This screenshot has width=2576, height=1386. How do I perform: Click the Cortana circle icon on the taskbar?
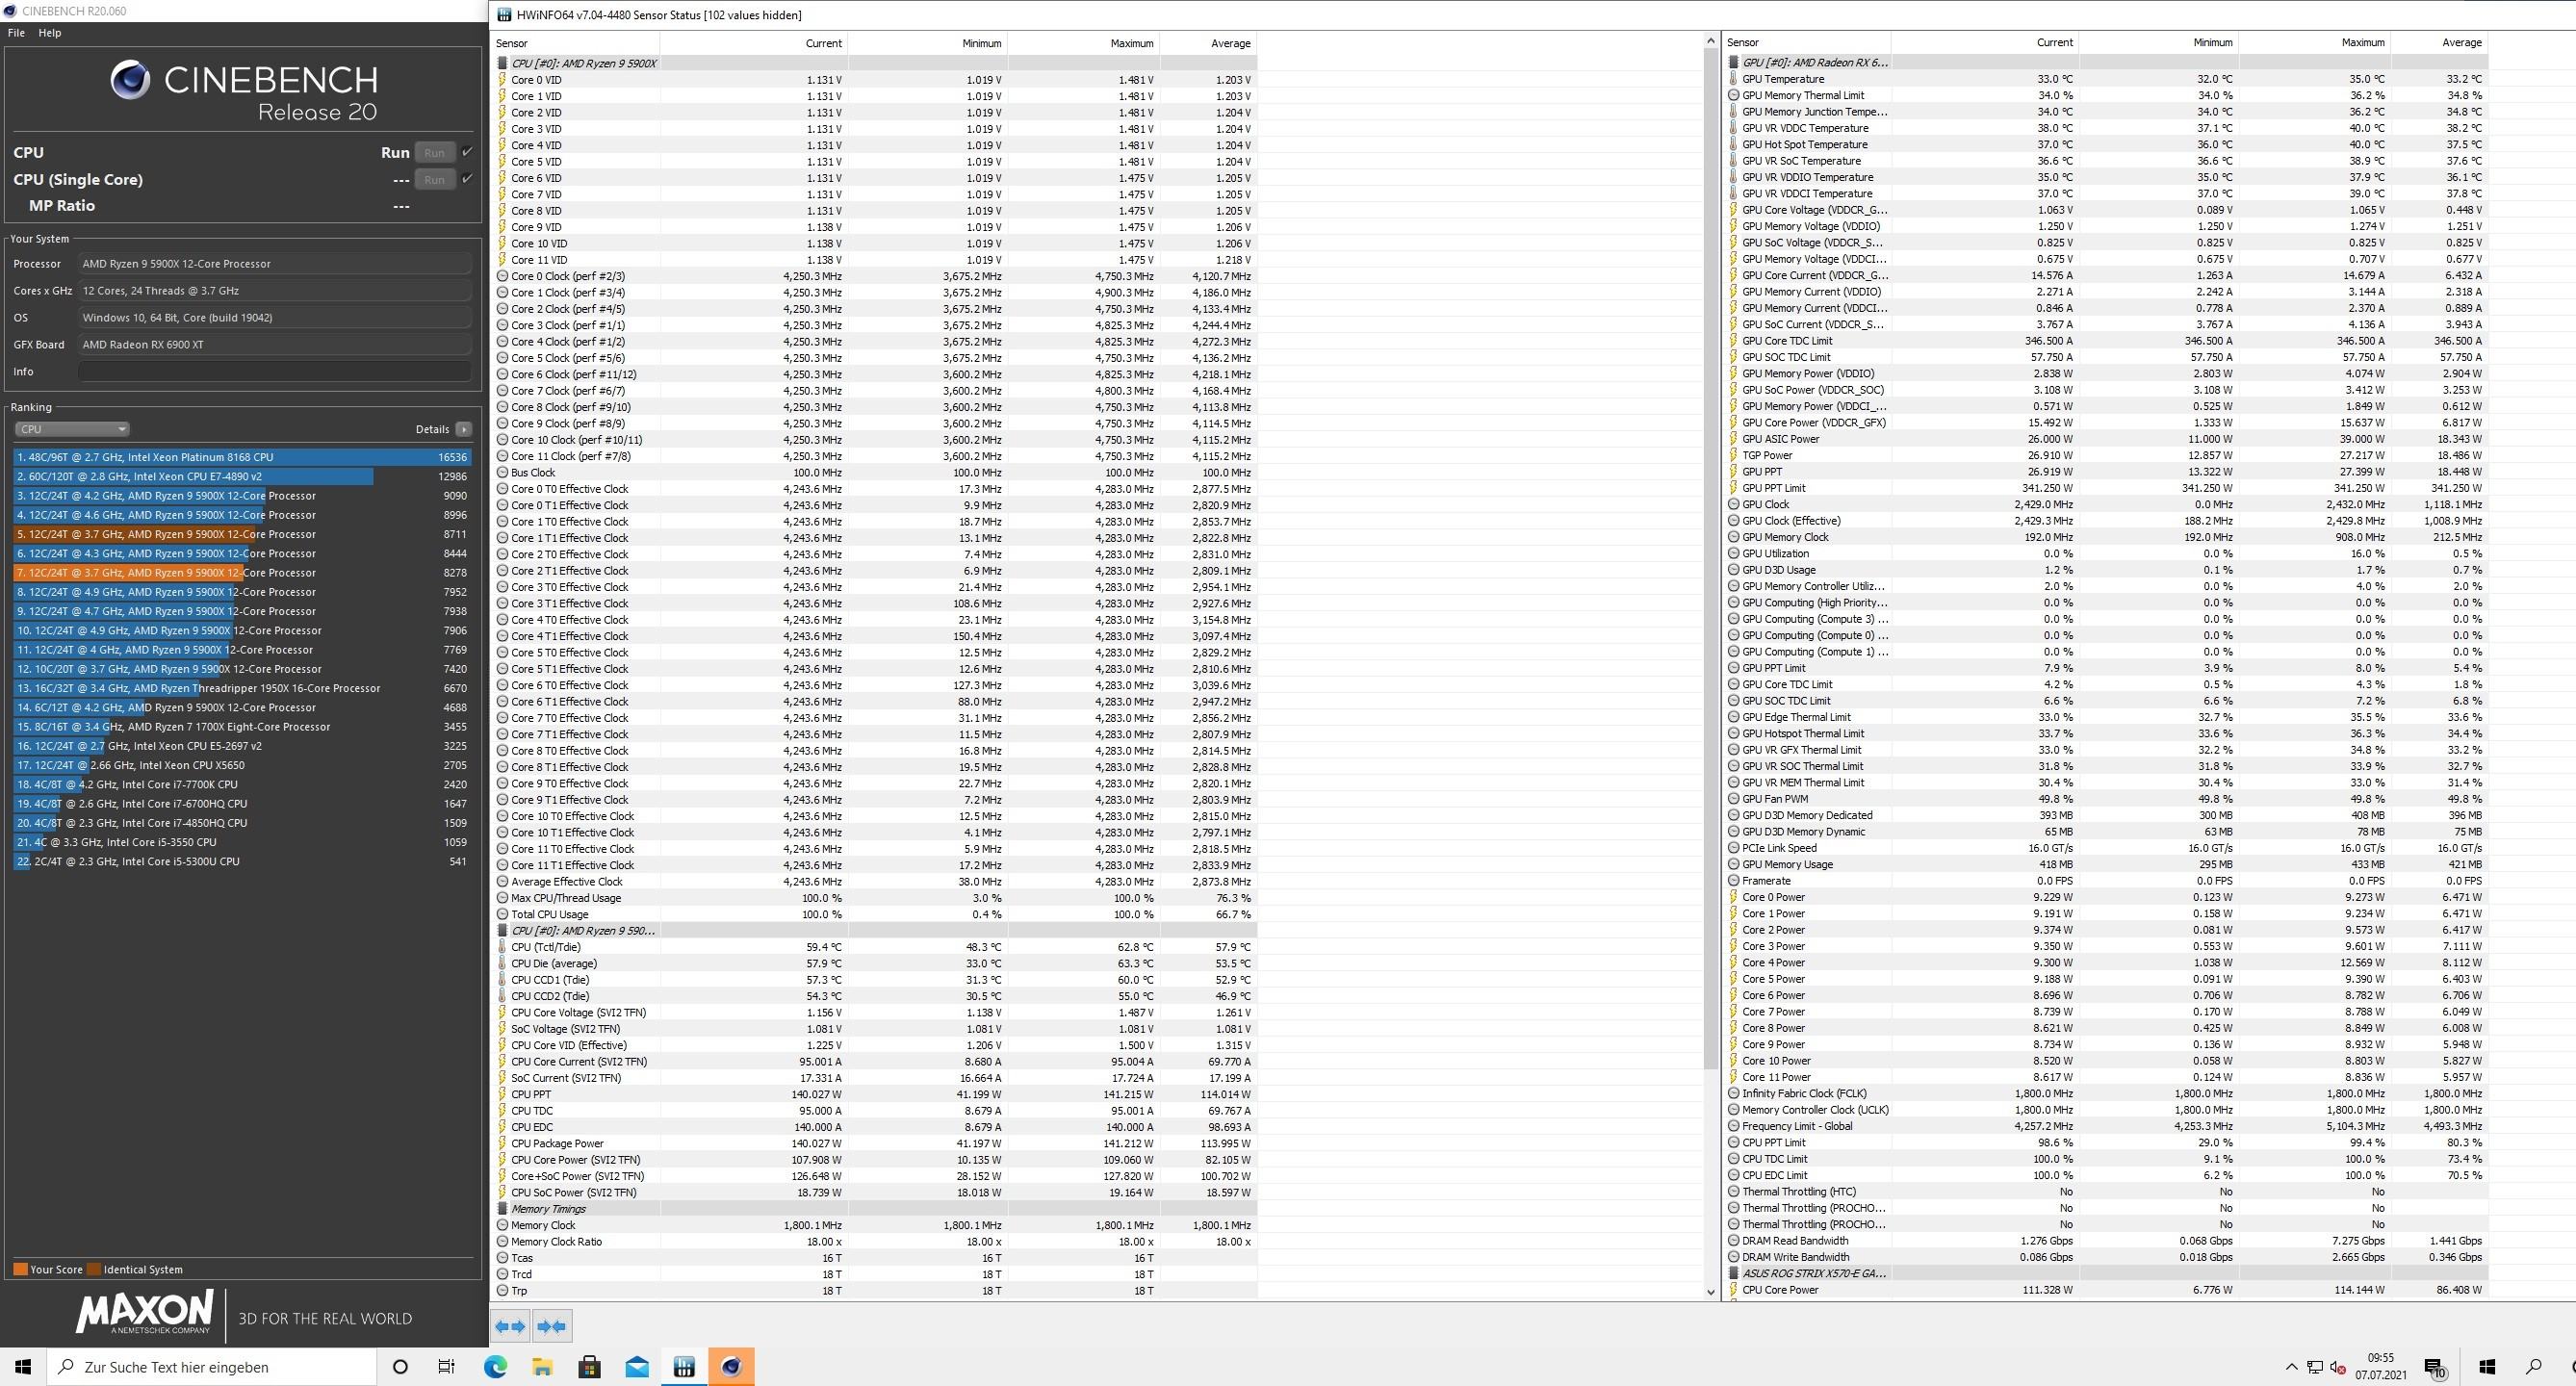tap(400, 1366)
